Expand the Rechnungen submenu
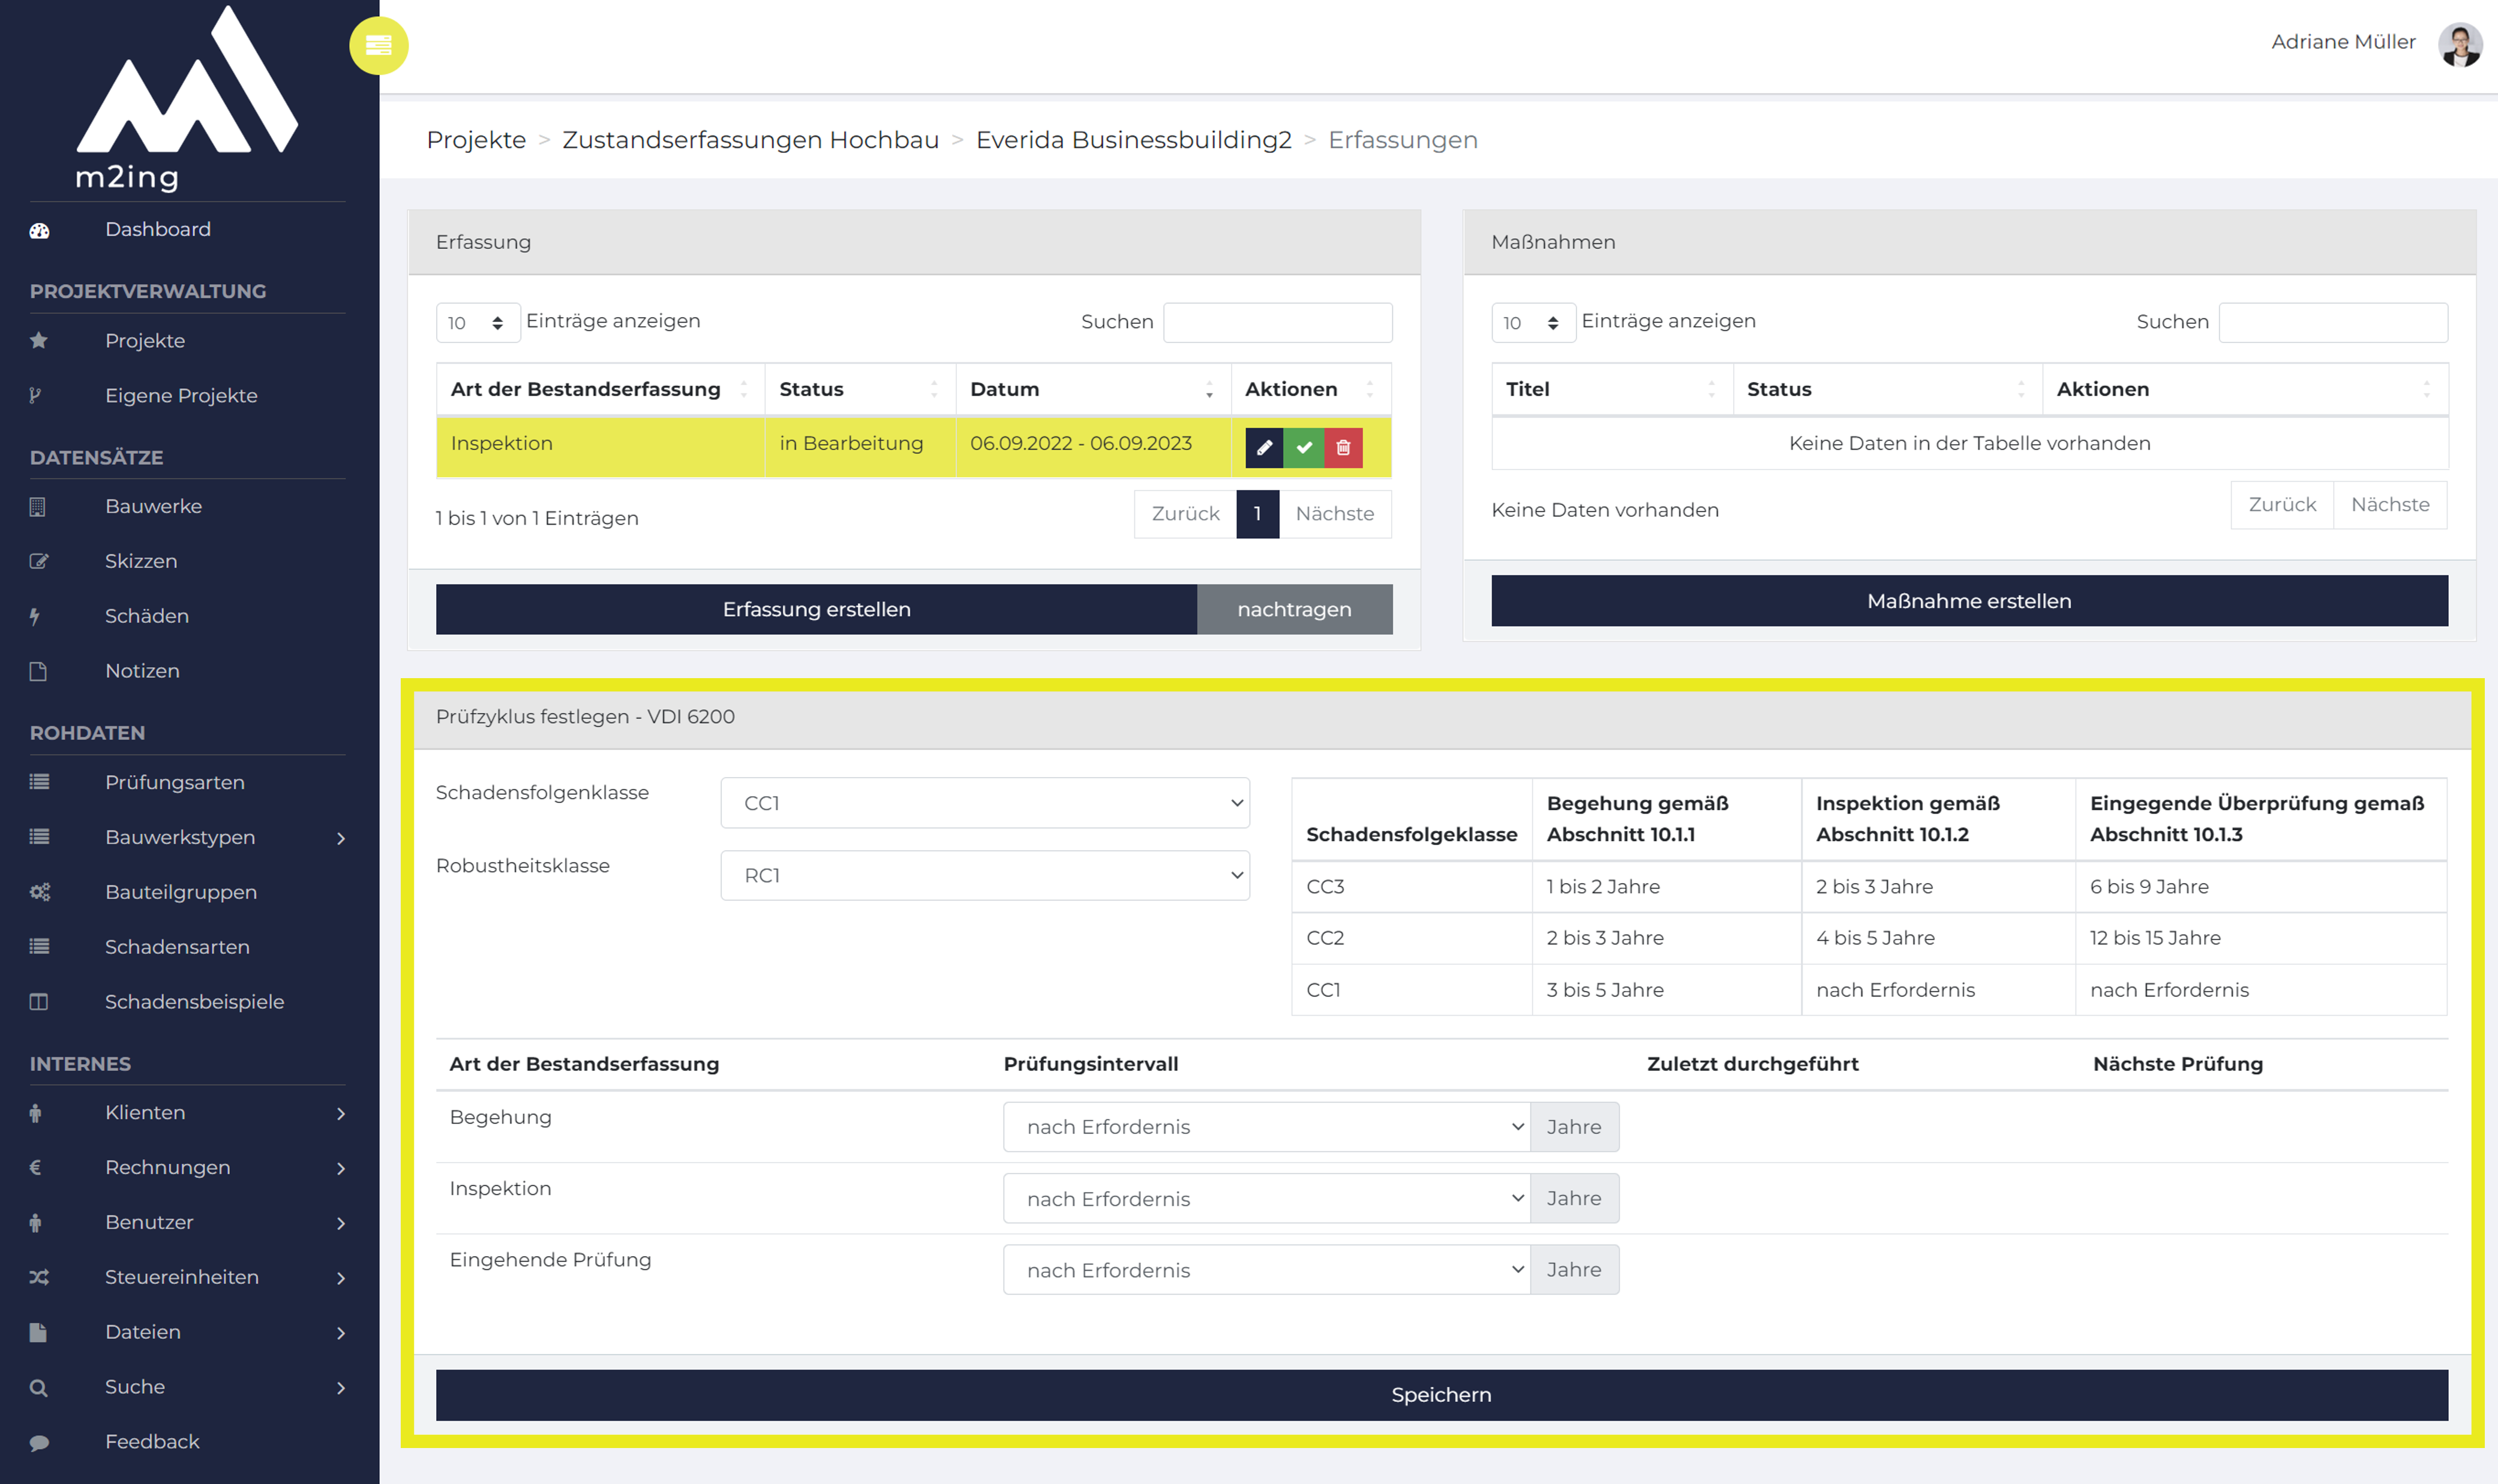 (x=341, y=1168)
